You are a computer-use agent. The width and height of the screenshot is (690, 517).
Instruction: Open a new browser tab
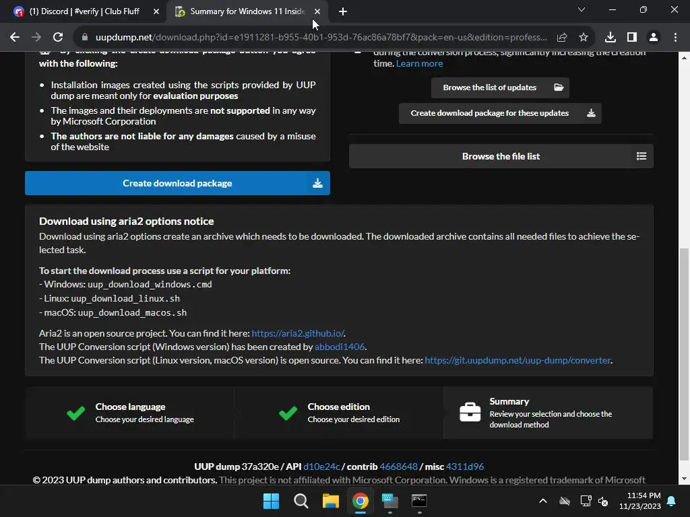tap(343, 11)
